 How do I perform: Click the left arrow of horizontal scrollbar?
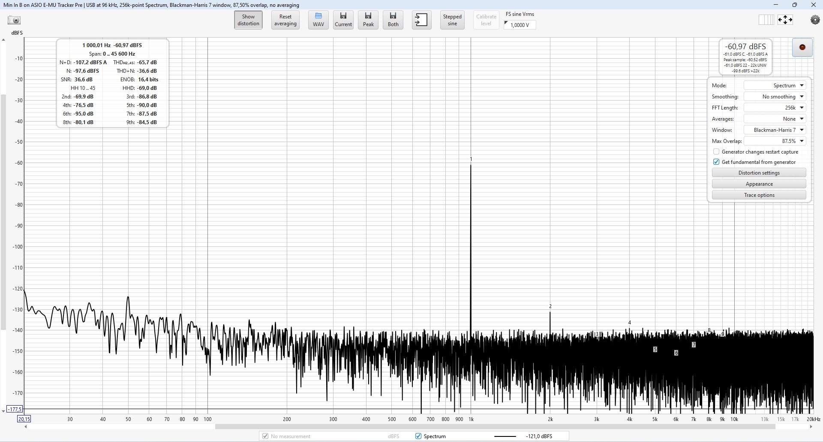click(26, 427)
